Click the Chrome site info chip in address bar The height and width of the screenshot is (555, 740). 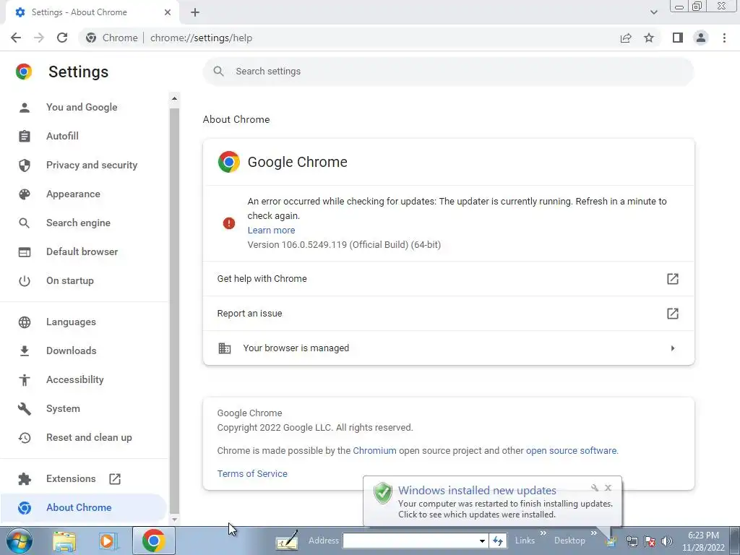click(x=112, y=38)
